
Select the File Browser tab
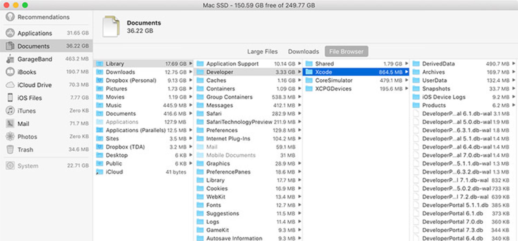click(x=346, y=51)
